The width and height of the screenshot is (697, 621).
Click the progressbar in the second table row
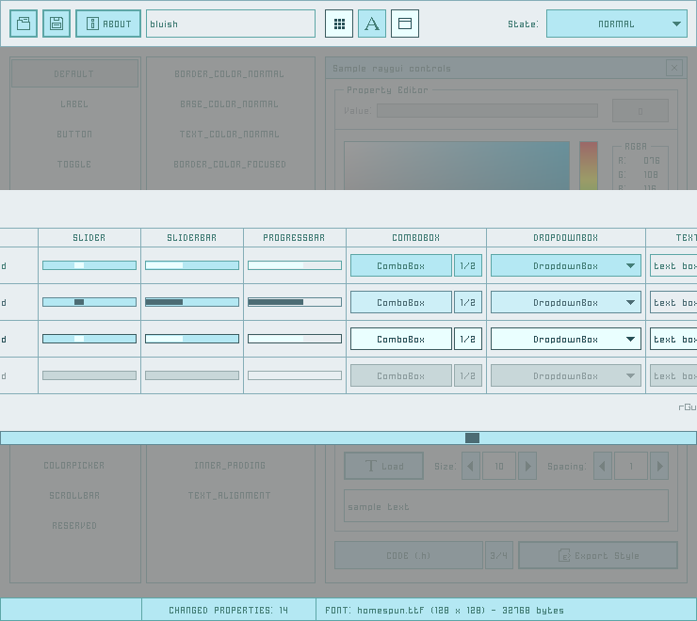[295, 302]
